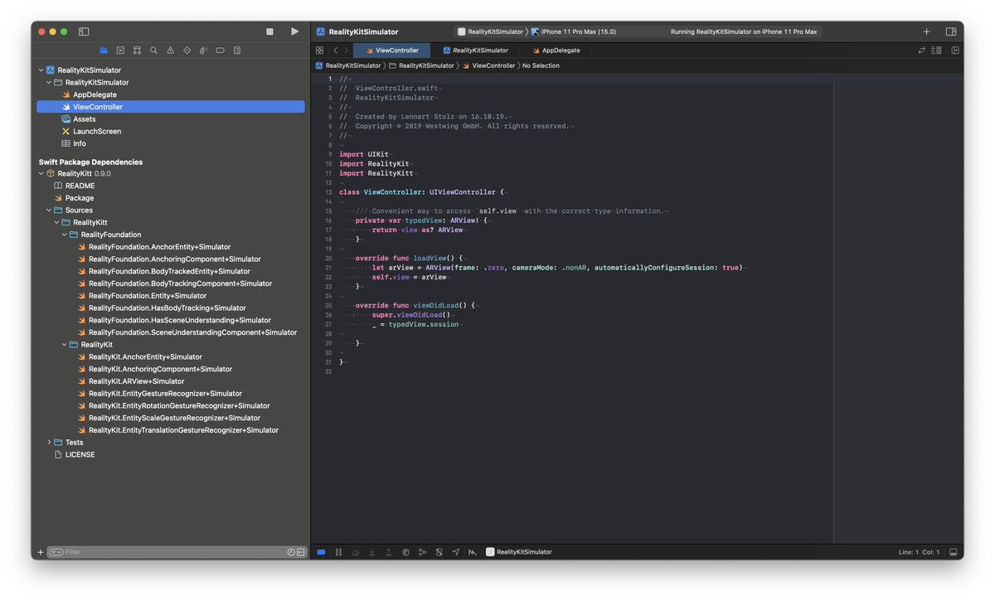Expand the Tests folder
Viewport: 995px width, 601px height.
[x=48, y=443]
